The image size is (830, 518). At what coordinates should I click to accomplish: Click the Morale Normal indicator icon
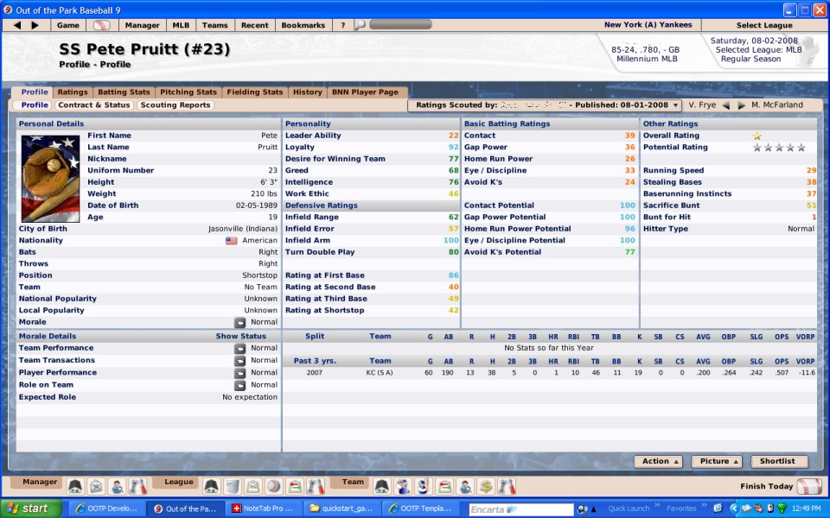pyautogui.click(x=239, y=322)
